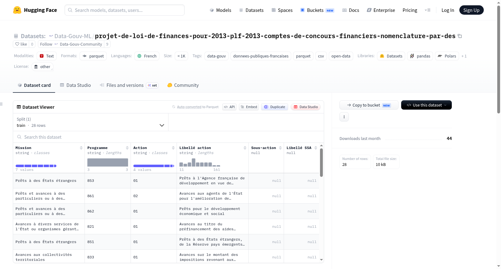Click the cell with Programme 861
The height and width of the screenshot is (269, 501).
click(108, 196)
